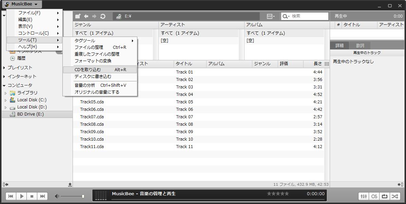Select the Track11.cda file row
406x204 pixels.
(198, 147)
